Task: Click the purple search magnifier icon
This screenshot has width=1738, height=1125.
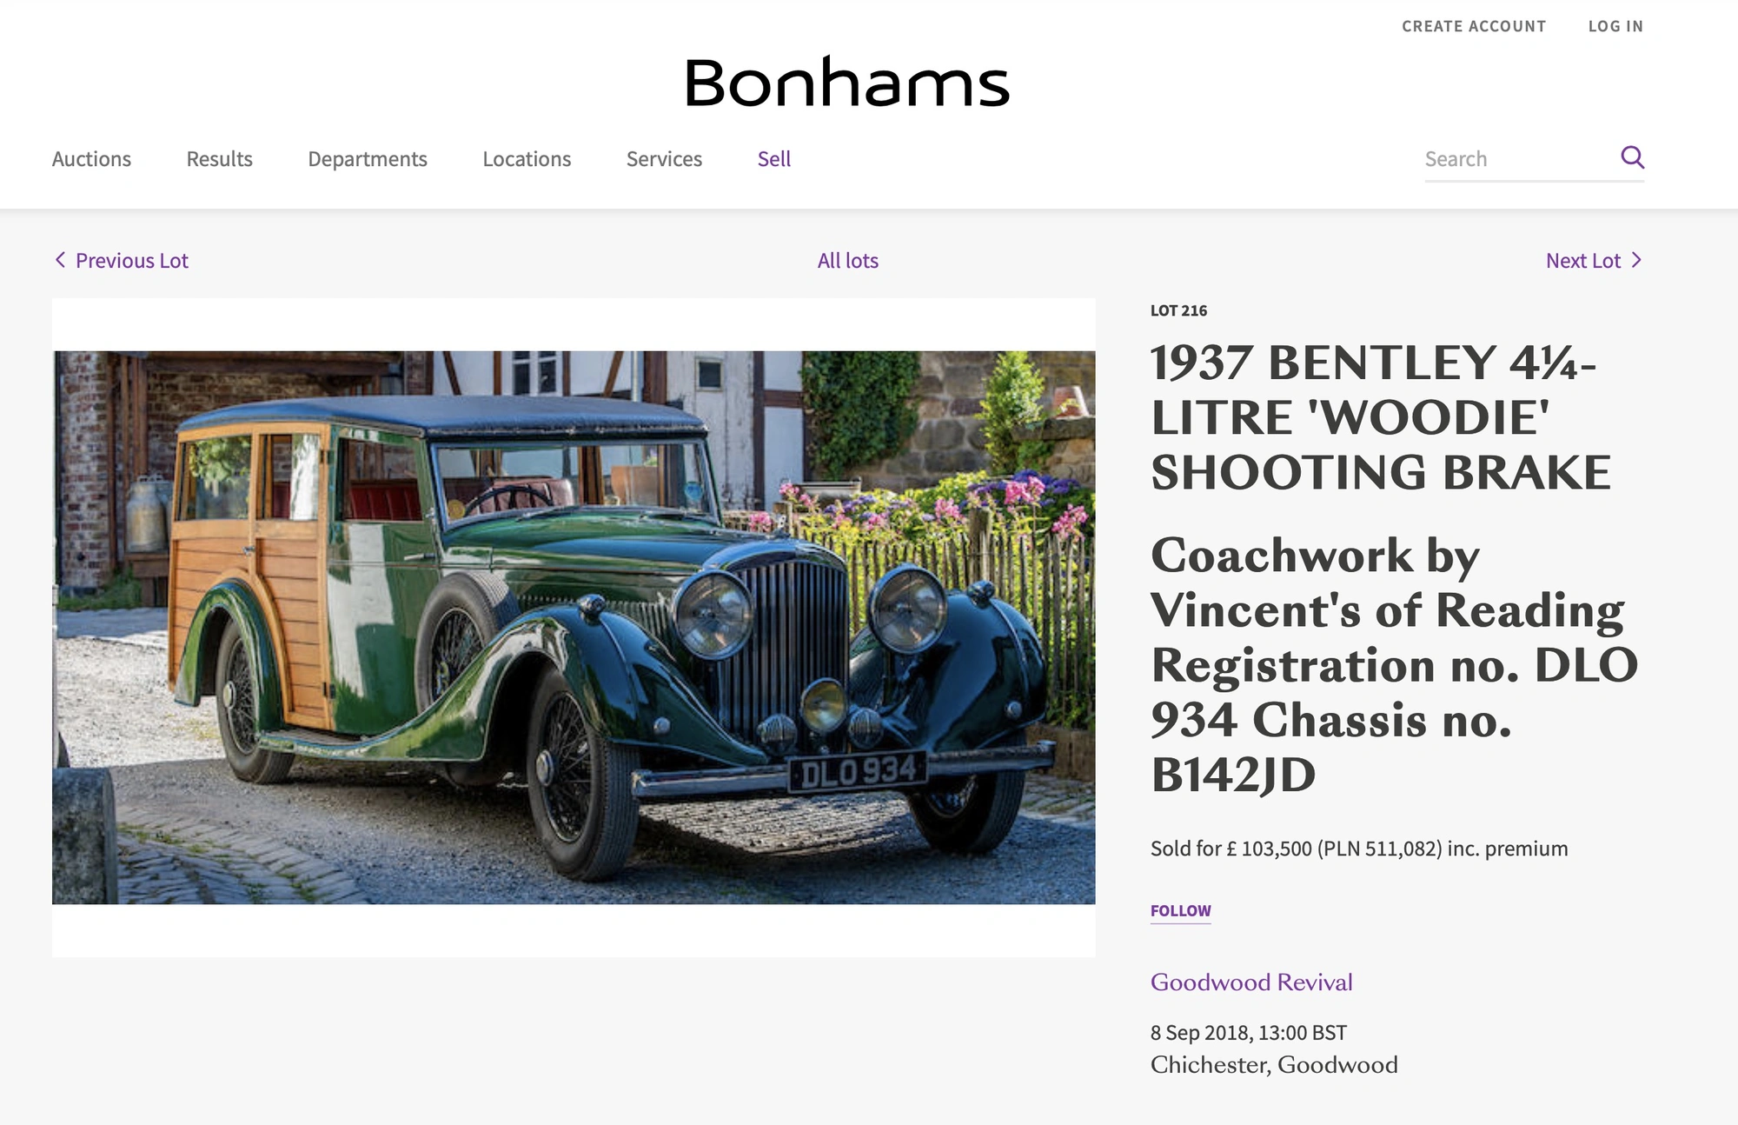Action: coord(1632,157)
